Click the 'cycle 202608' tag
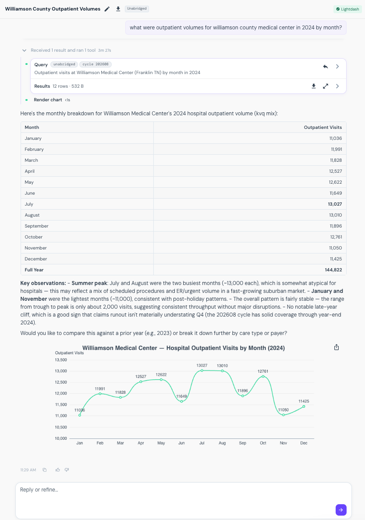 96,64
